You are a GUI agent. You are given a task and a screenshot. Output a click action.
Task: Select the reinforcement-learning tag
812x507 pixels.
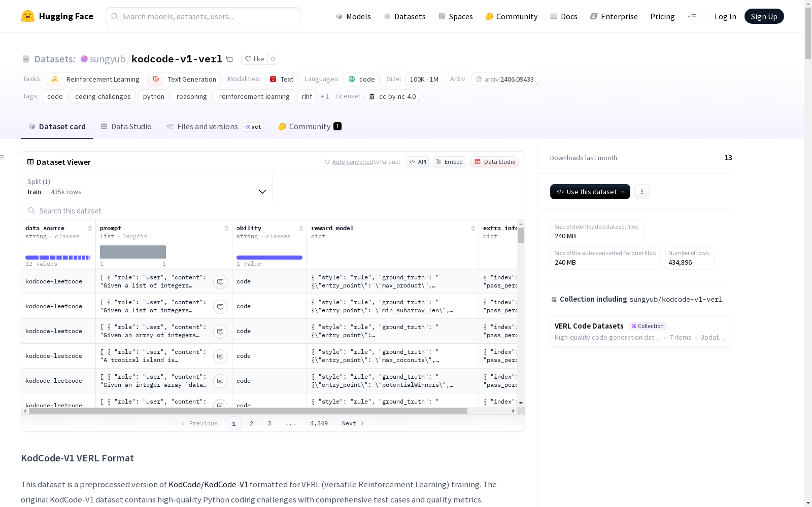point(254,96)
